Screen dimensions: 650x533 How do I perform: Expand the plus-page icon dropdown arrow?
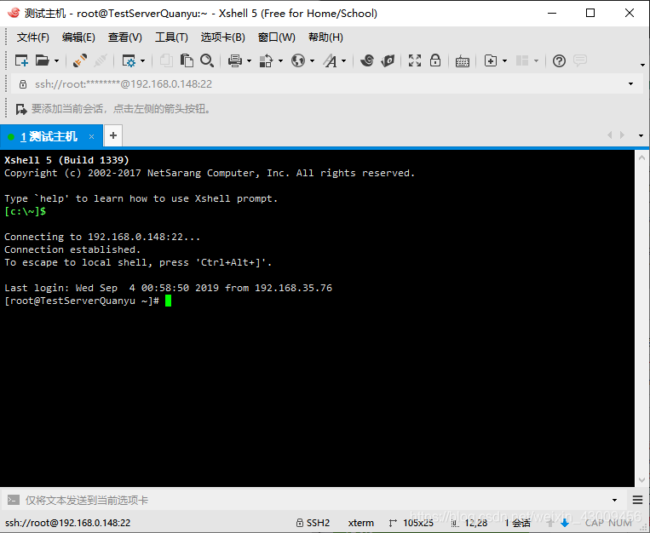504,61
